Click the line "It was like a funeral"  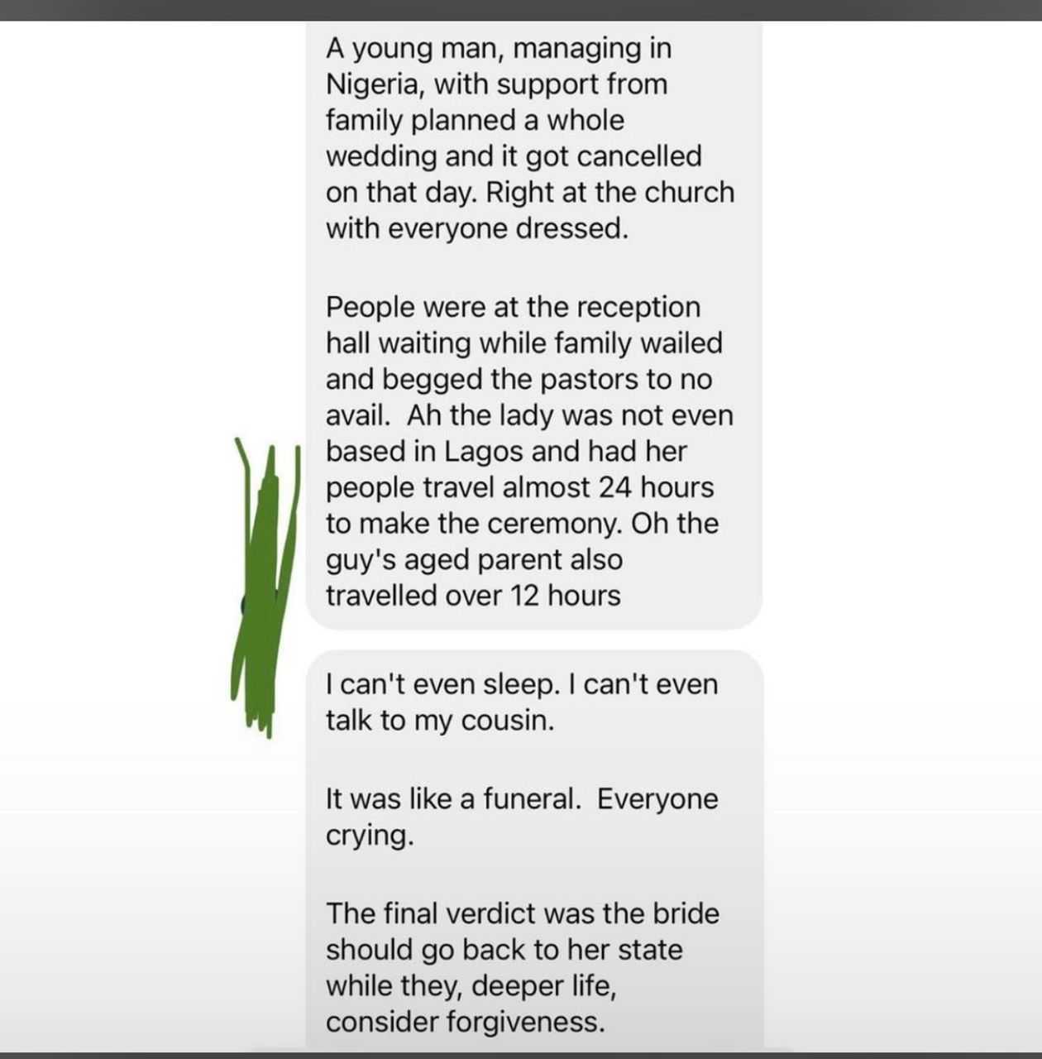click(521, 799)
